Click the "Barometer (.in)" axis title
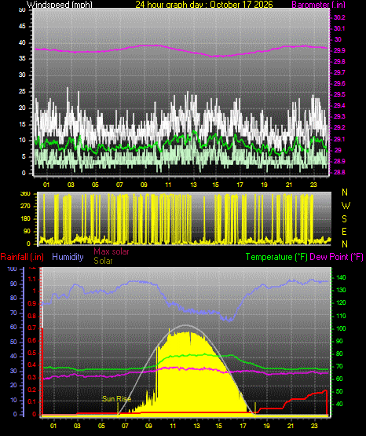366x436 pixels. [x=318, y=4]
